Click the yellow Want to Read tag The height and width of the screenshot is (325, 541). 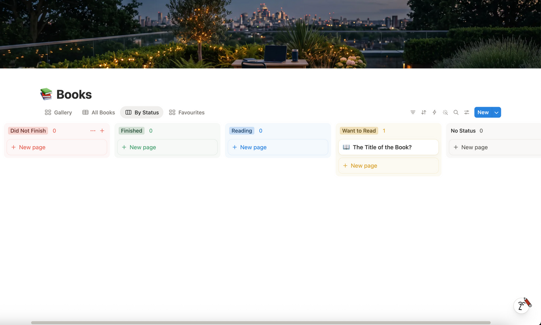point(359,131)
